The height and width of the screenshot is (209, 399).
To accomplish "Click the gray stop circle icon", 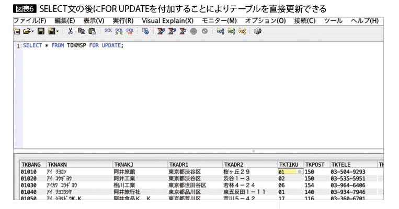I will coord(193,31).
